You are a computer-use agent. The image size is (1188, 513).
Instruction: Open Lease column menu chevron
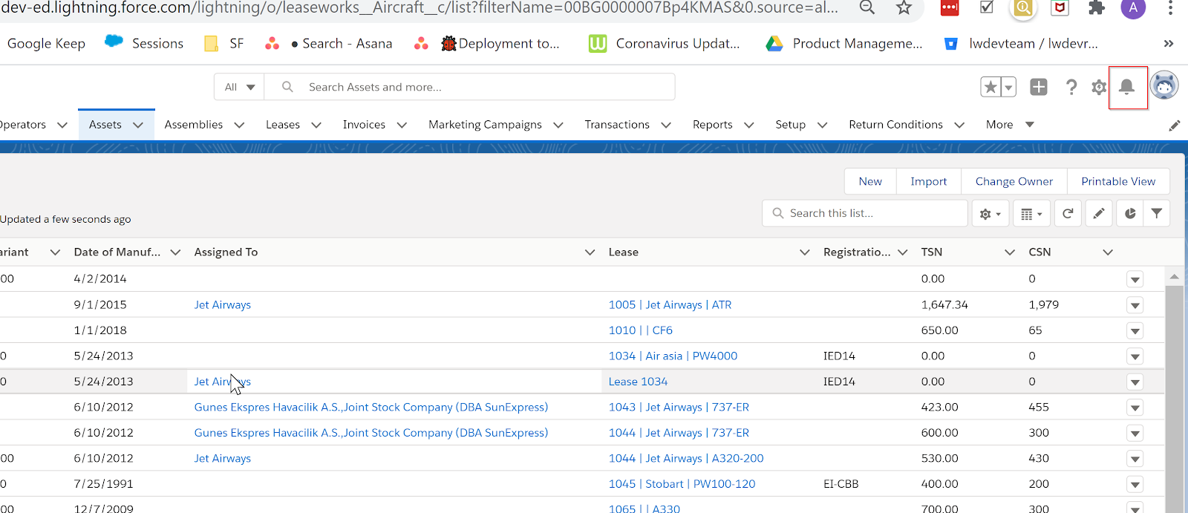point(805,252)
